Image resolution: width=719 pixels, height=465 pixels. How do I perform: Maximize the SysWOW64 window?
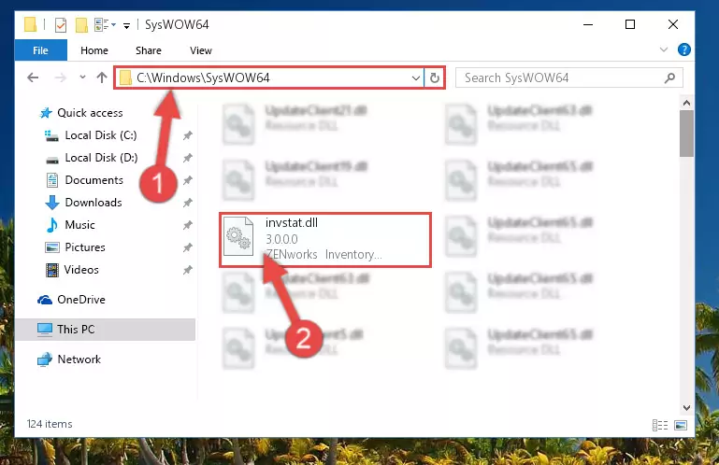tap(630, 24)
